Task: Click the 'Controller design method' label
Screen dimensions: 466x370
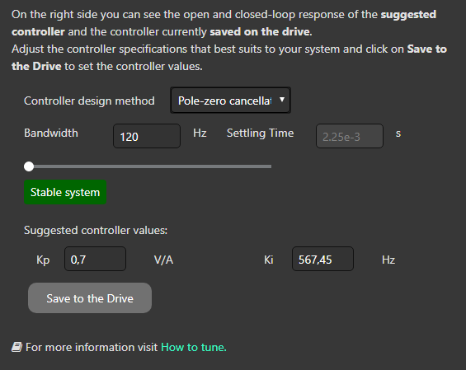Action: [89, 101]
